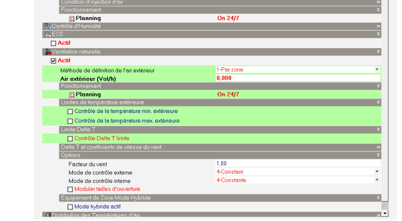Click the Contrôle d'Humidité section icon
The height and width of the screenshot is (221, 402).
(48, 26)
